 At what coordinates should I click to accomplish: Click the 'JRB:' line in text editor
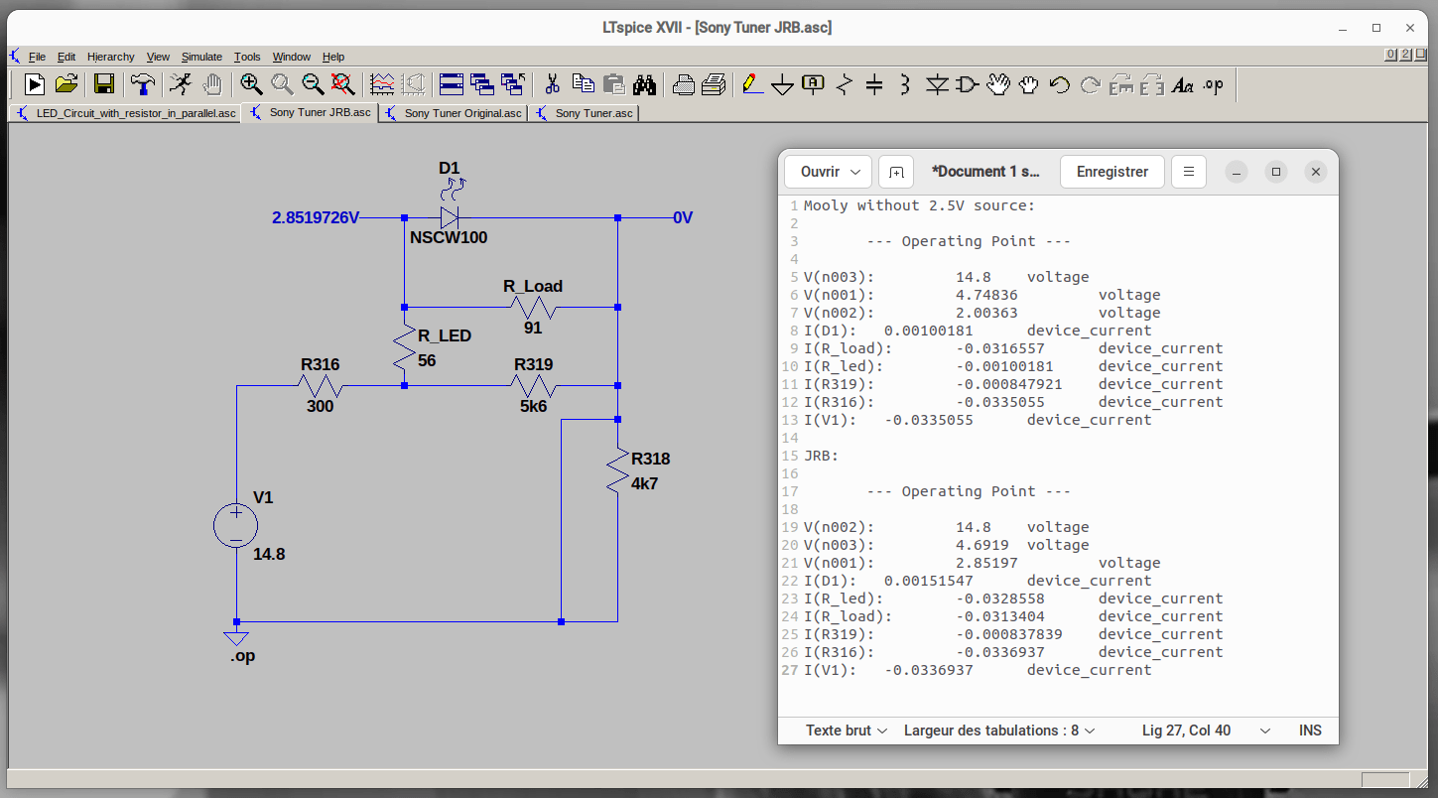tap(821, 456)
